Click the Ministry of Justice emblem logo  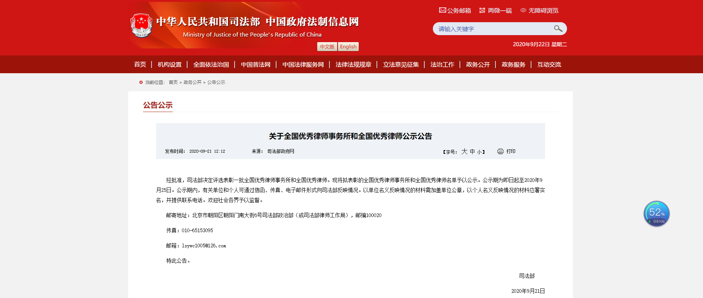141,25
